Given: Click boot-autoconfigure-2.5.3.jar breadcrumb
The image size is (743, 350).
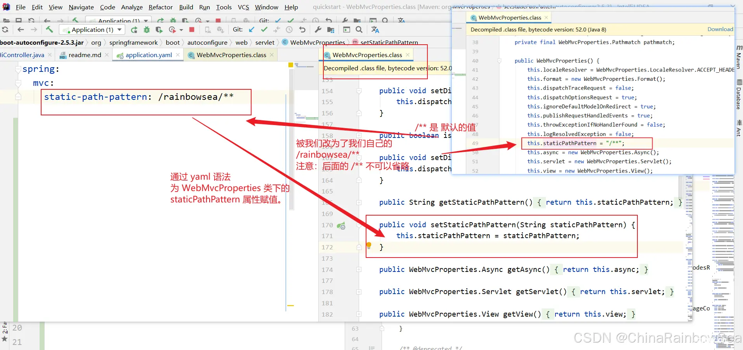Looking at the screenshot, I should (42, 42).
